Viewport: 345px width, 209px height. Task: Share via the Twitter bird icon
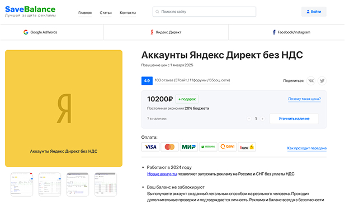[x=322, y=81]
